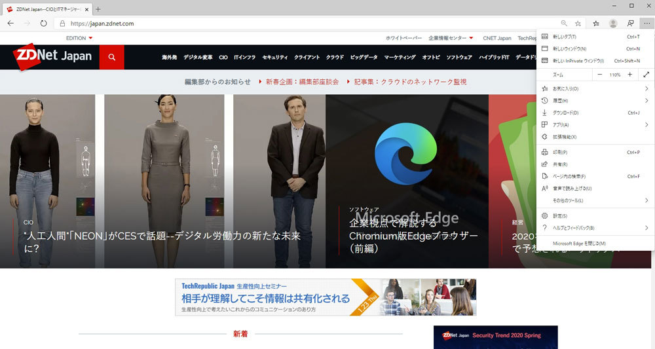Screen dimensions: 655x349
Task: Close the menu via the three-dots button
Action: click(646, 24)
